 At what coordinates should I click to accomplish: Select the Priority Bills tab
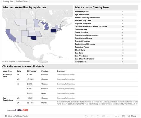tap(8, 1)
